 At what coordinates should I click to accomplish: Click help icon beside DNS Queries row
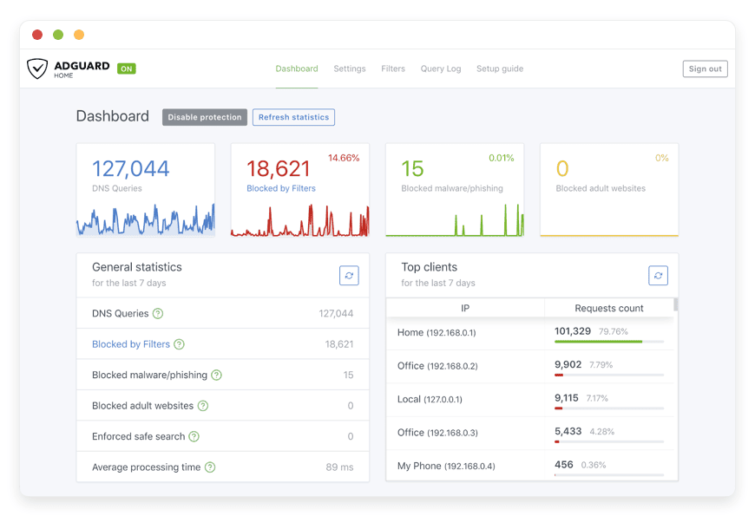(x=158, y=313)
